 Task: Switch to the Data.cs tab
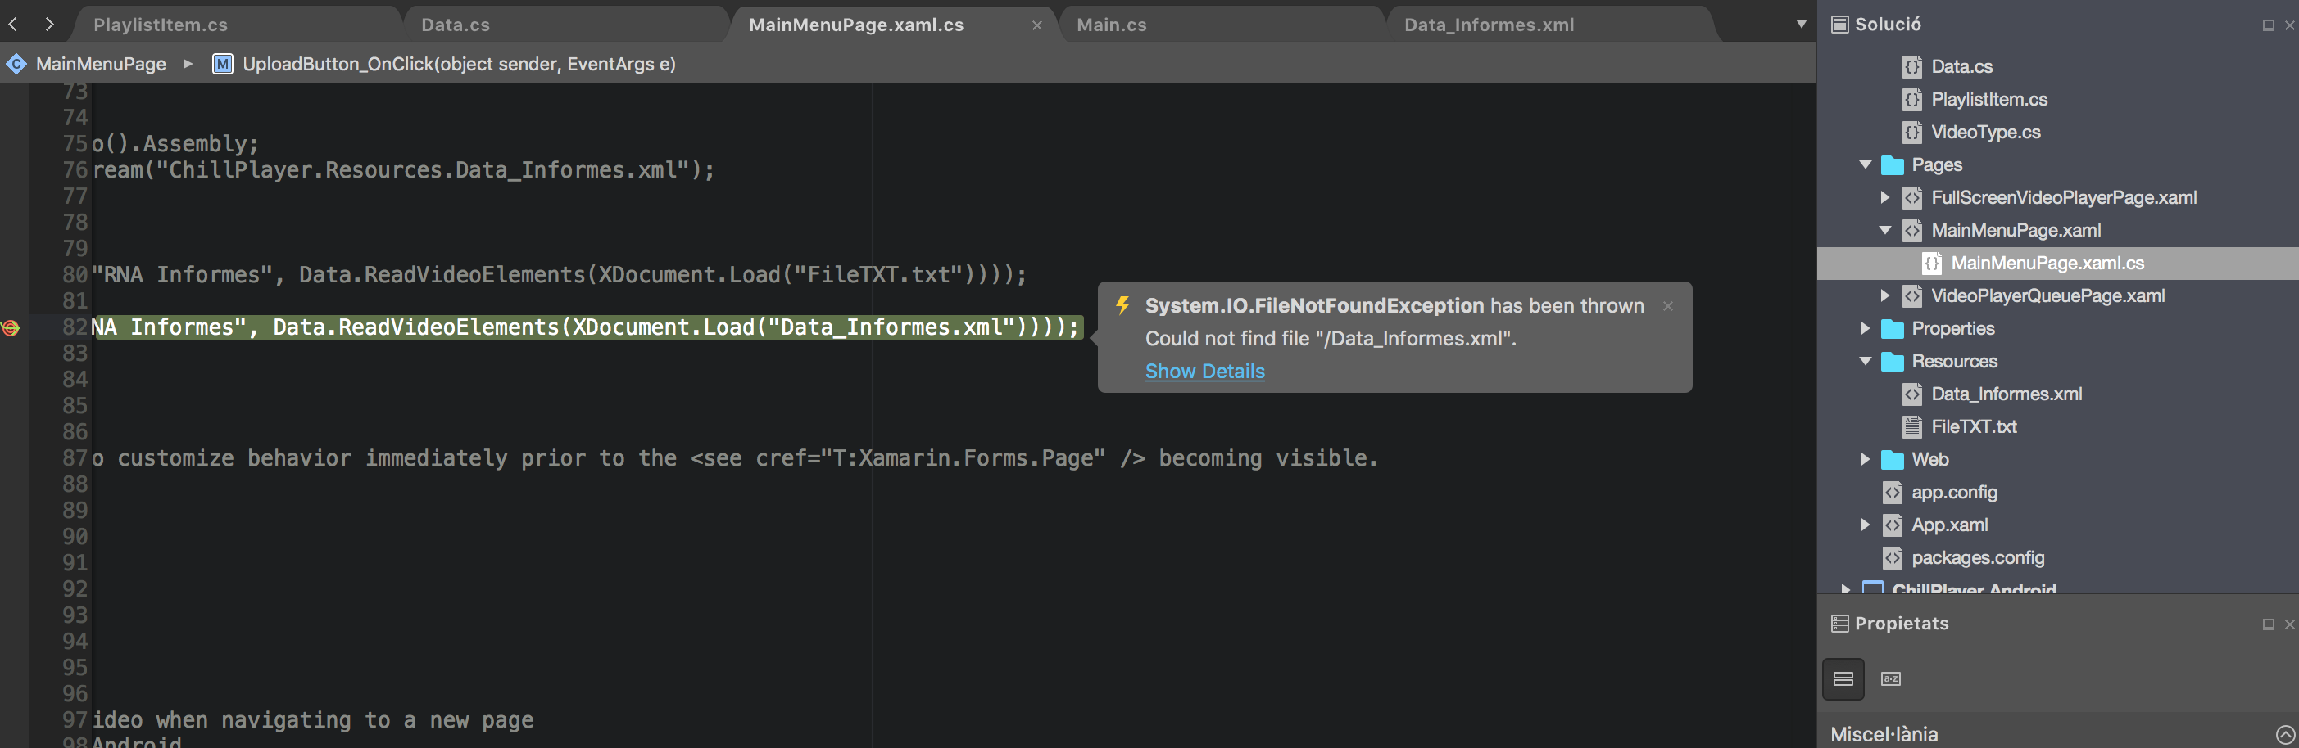pos(456,25)
